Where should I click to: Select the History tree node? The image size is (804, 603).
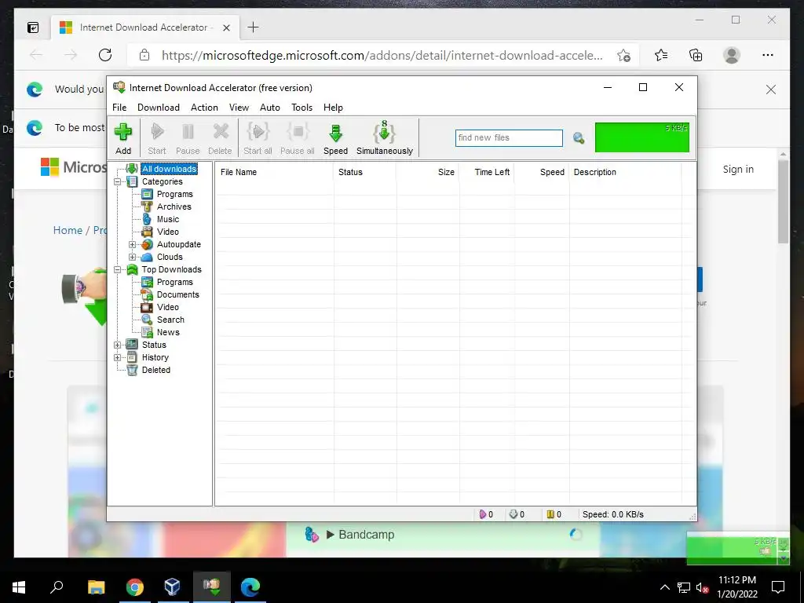(155, 357)
